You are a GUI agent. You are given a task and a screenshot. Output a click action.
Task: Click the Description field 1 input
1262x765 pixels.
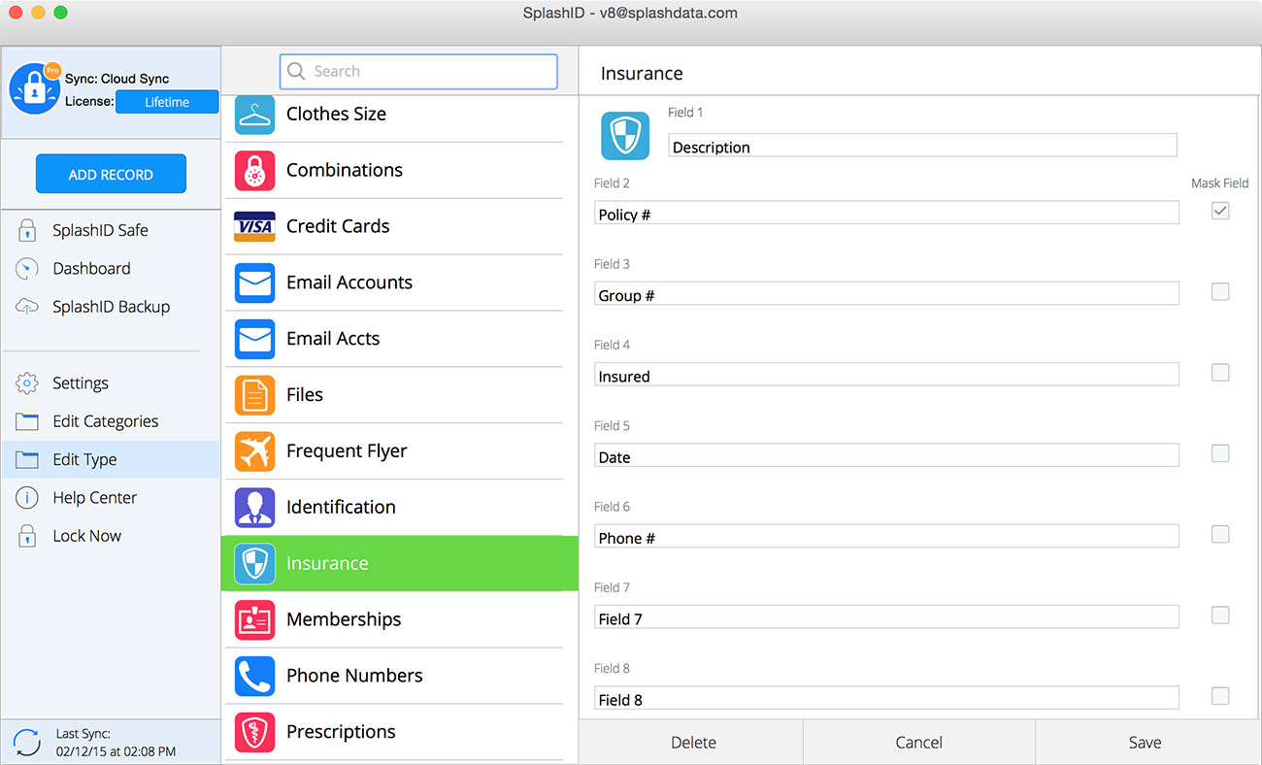(x=922, y=147)
